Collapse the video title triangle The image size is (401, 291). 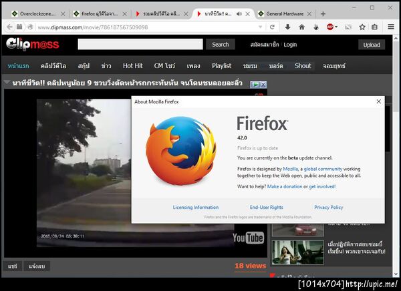point(7,82)
